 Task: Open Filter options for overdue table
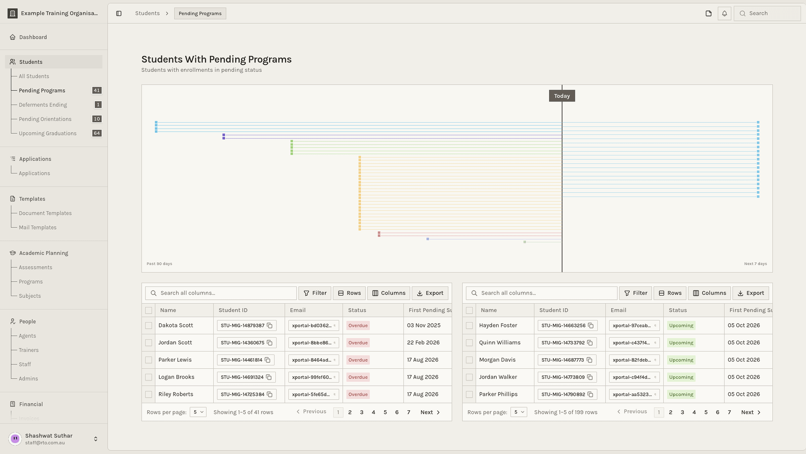315,293
